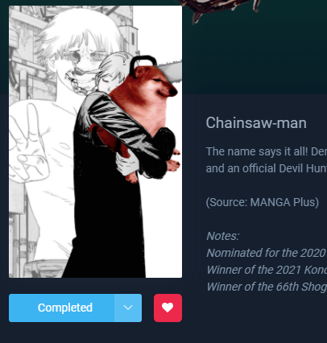Click the "and an official Devil Hunt" line
Screen dimensions: 327x343
(x=267, y=168)
